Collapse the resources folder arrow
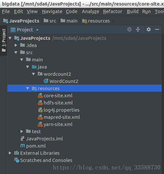This screenshot has width=164, height=174. (x=28, y=88)
